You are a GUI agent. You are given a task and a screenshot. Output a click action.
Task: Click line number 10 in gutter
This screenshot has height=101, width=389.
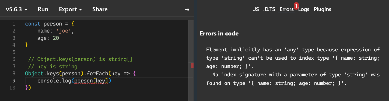13,88
